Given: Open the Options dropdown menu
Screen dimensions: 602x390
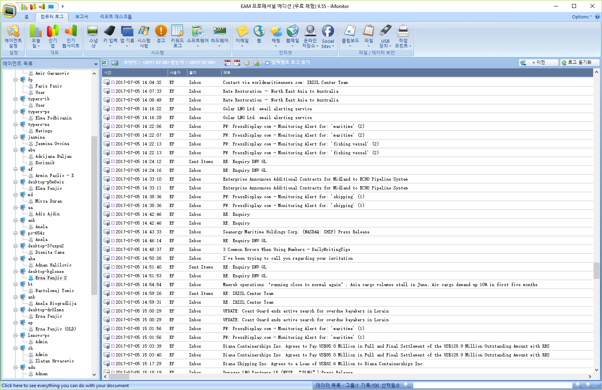Looking at the screenshot, I should pyautogui.click(x=582, y=17).
